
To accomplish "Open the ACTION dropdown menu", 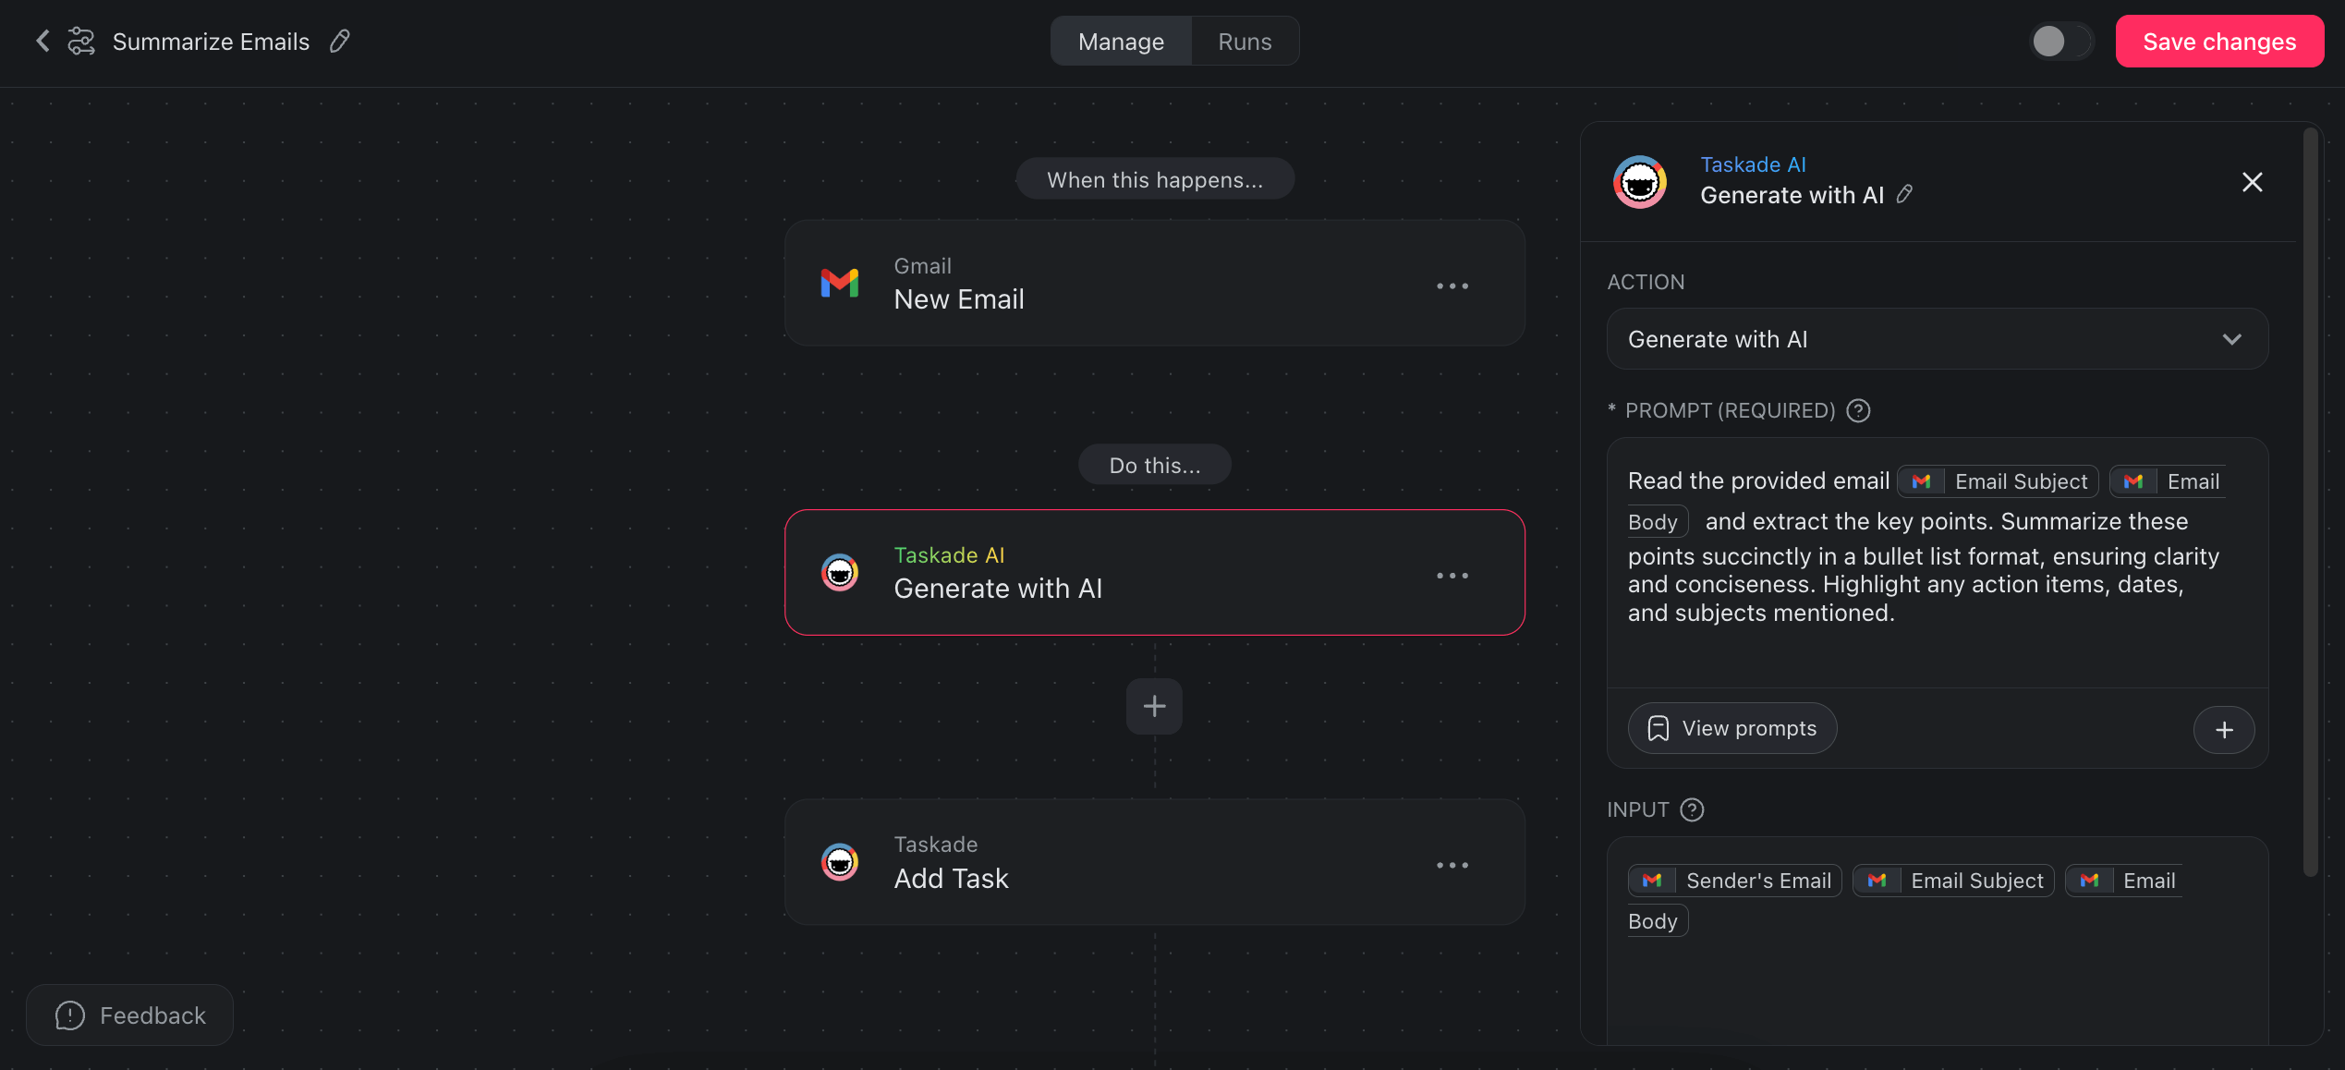I will click(x=1935, y=338).
